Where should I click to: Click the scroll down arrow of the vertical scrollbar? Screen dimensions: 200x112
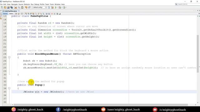tap(198, 102)
